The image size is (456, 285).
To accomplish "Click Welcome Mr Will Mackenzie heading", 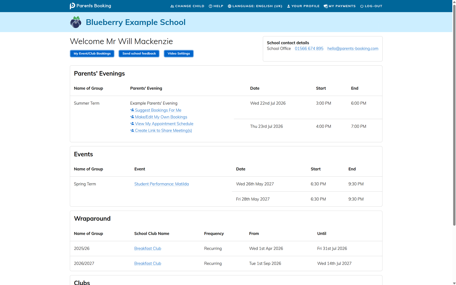I will click(x=121, y=41).
